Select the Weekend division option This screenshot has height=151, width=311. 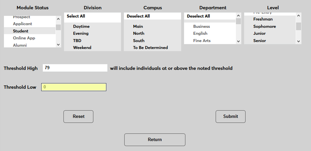tap(82, 48)
